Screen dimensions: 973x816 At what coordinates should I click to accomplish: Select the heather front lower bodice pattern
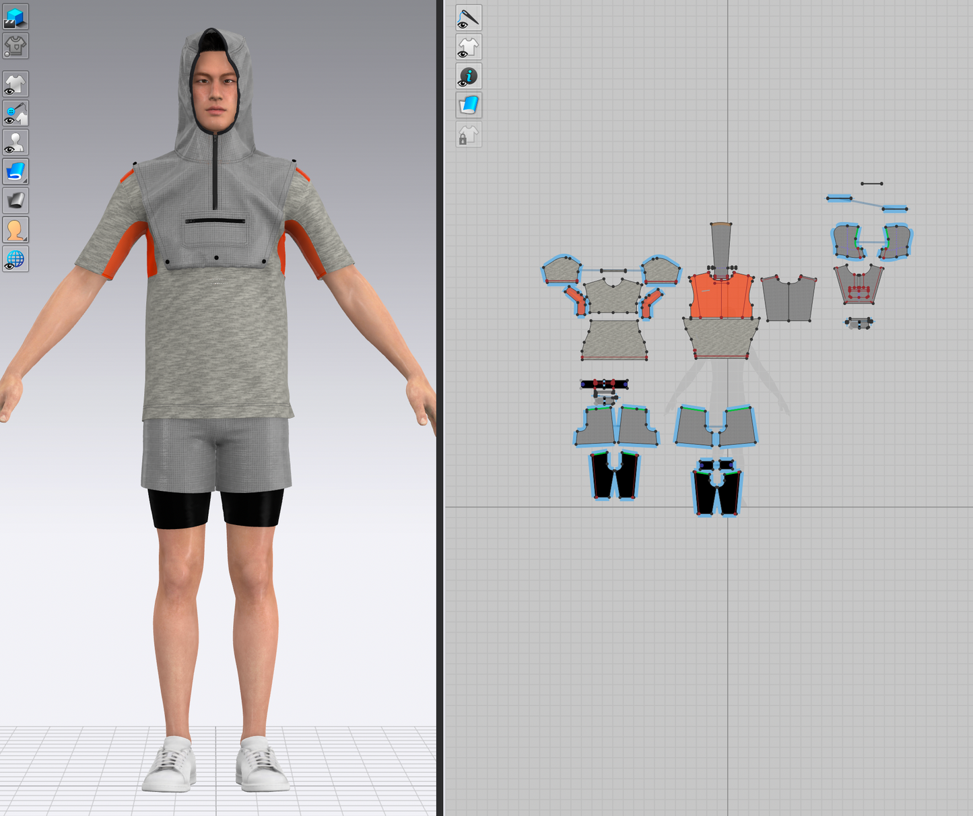614,340
